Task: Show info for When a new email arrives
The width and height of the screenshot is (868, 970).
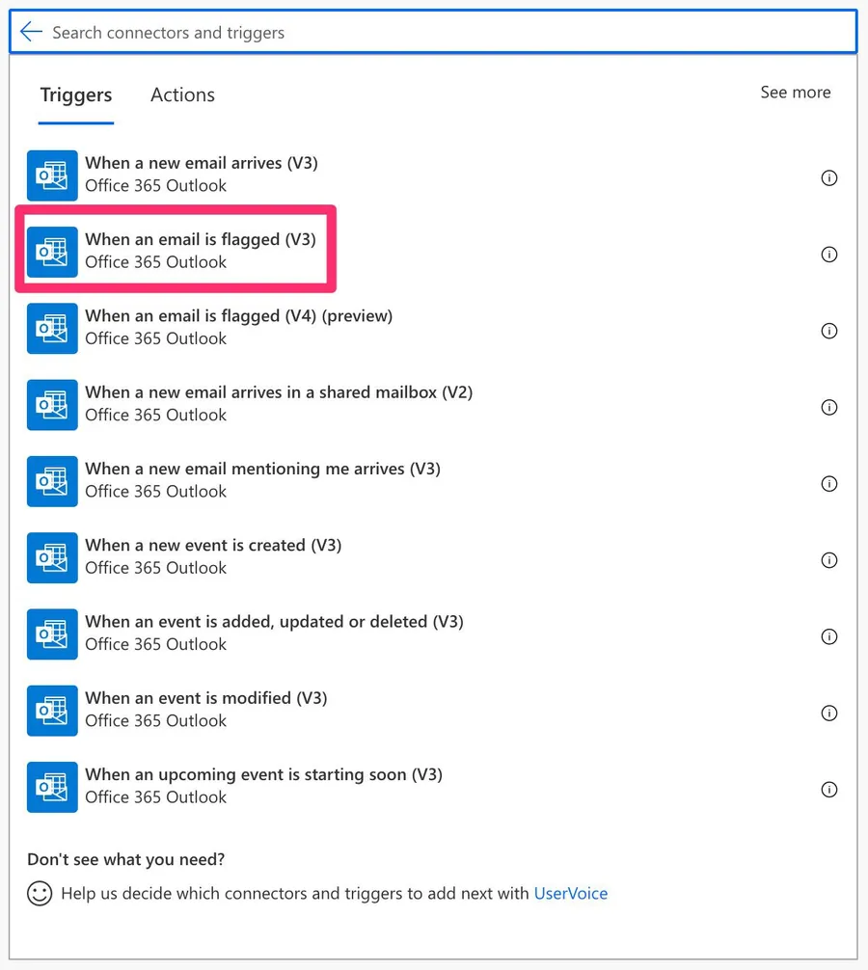Action: (828, 177)
